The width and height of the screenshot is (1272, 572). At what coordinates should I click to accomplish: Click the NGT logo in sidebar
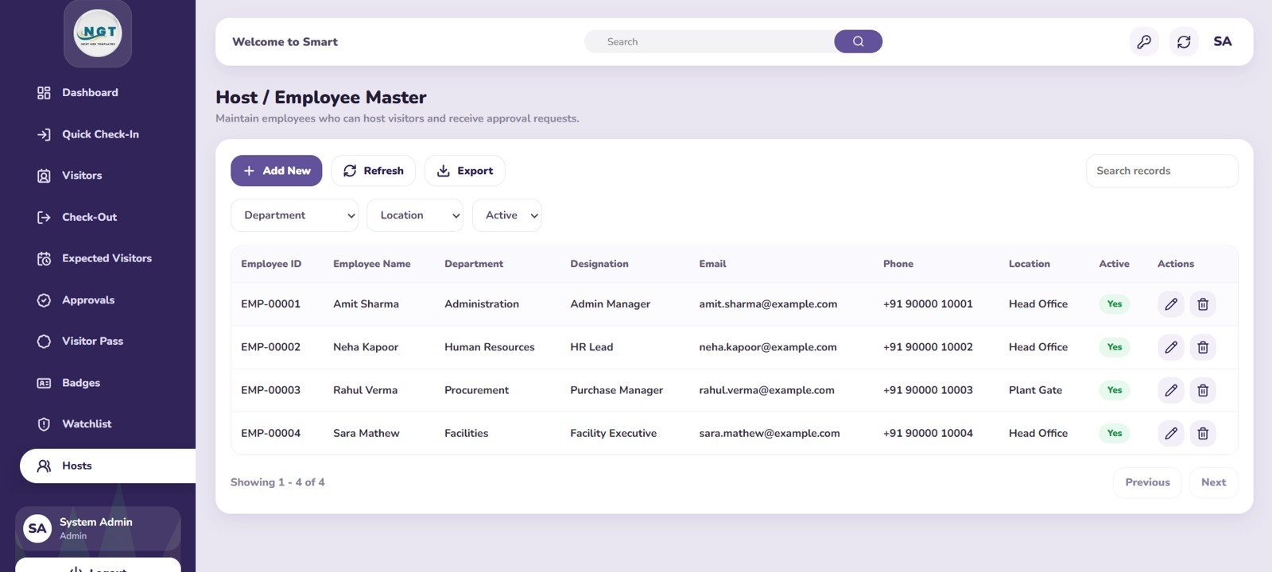tap(98, 33)
